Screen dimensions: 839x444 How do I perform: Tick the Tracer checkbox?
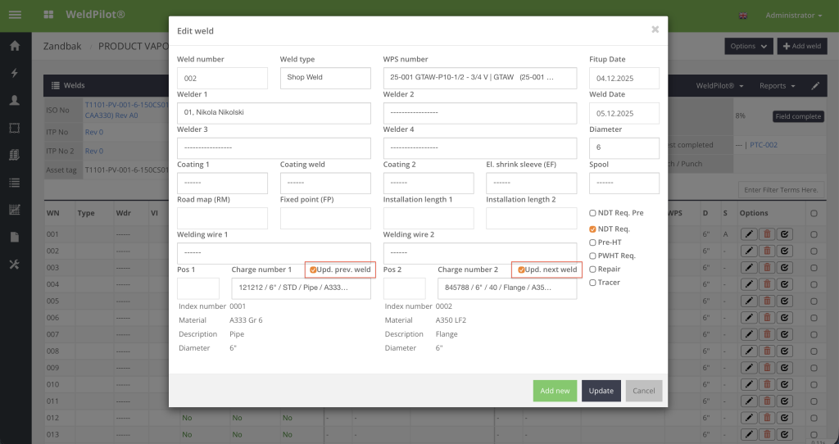[x=593, y=283]
